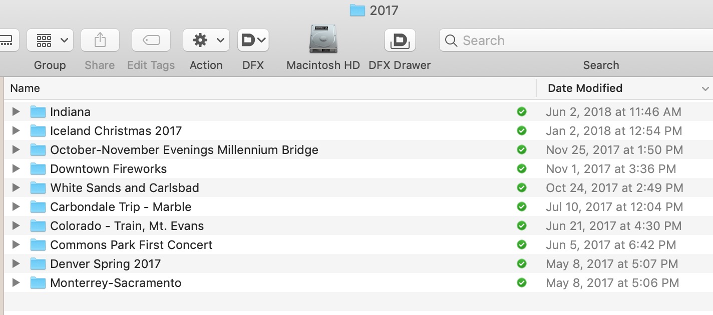Expand the Monterrey-Sacramento folder triangle

click(x=16, y=283)
